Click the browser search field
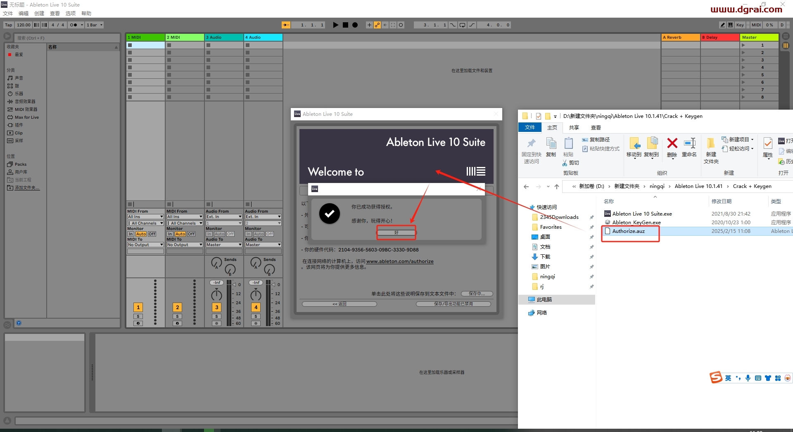This screenshot has height=432, width=793. coord(67,38)
